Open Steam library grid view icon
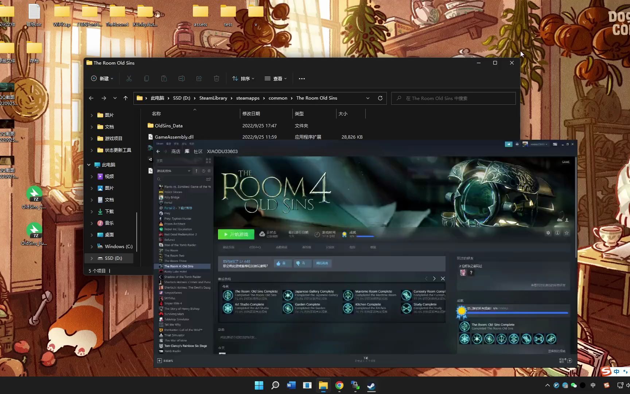 (x=208, y=161)
